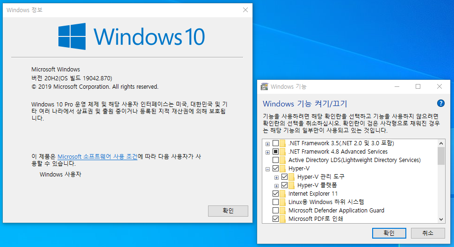
Task: Click folder icon beside Active Directory LDS
Action: (x=282, y=160)
